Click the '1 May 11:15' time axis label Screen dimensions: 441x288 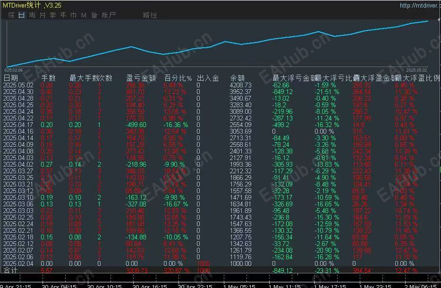pyautogui.click(x=285, y=286)
